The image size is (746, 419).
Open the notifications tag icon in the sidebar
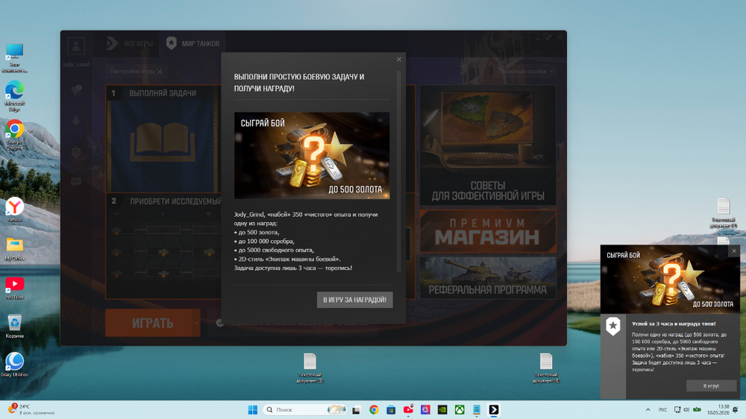tap(76, 90)
